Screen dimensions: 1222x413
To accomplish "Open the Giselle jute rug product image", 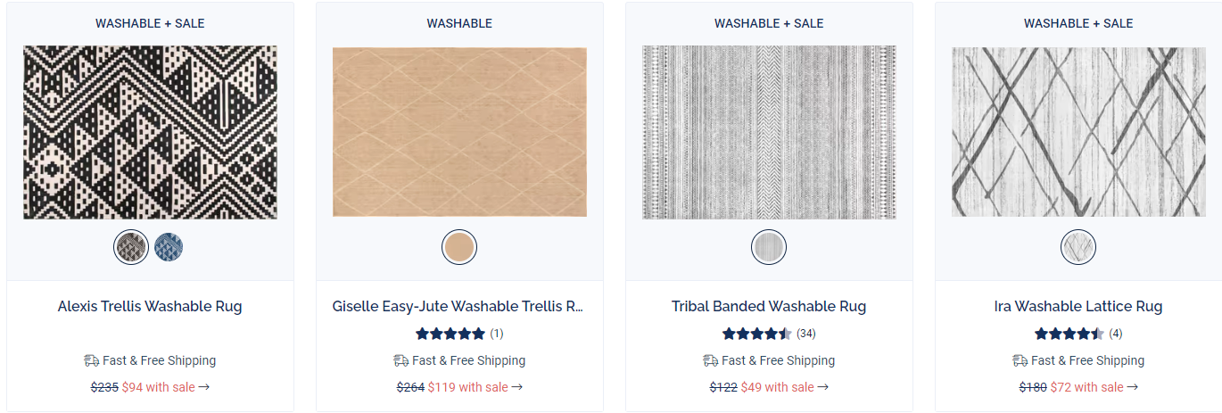I will pos(459,133).
